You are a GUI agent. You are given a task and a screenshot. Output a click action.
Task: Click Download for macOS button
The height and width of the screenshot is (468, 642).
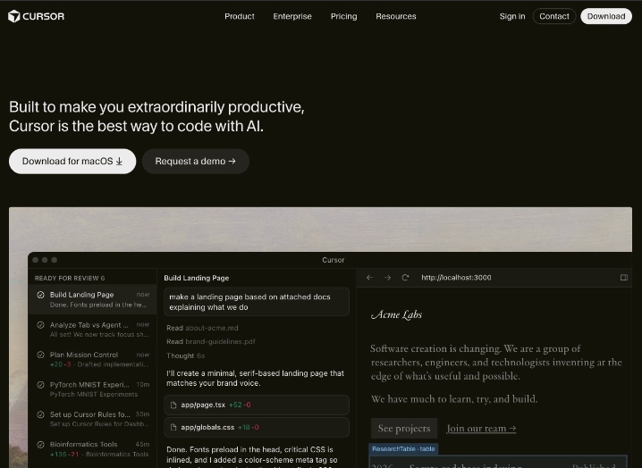coord(72,161)
